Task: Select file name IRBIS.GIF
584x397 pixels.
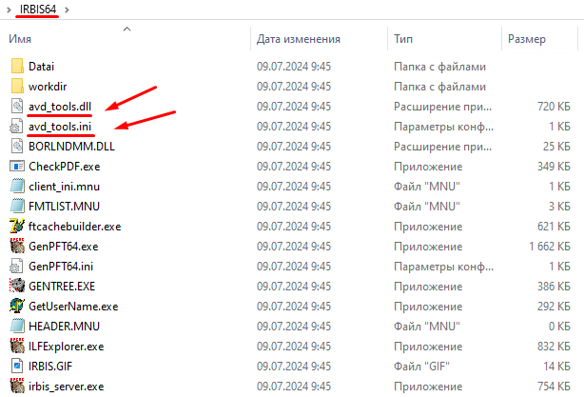Action: (50, 367)
